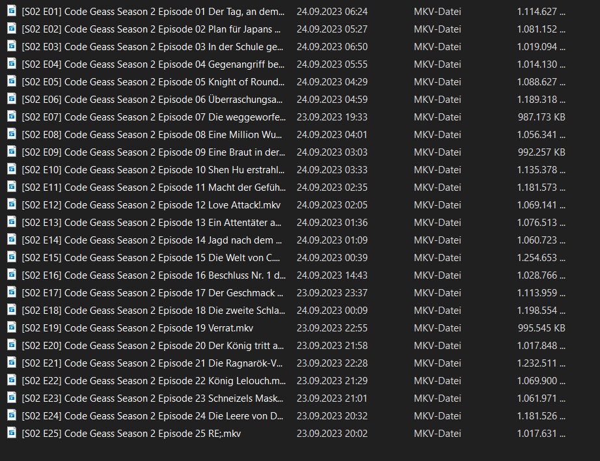The width and height of the screenshot is (600, 461).
Task: Select Episode 03 In der Schule file
Action: click(x=153, y=47)
